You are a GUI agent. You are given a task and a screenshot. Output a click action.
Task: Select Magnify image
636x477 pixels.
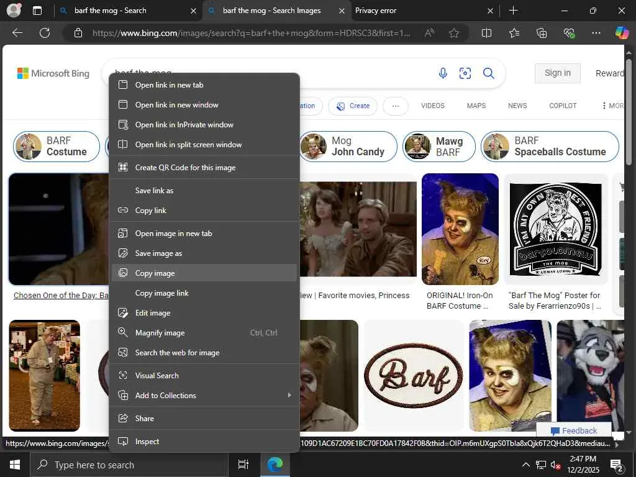point(204,333)
